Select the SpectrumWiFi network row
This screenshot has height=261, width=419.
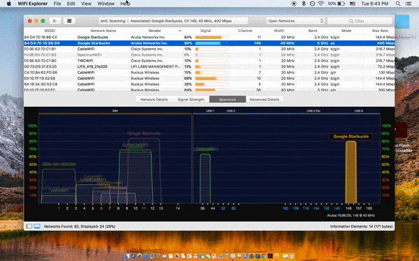tap(209, 55)
